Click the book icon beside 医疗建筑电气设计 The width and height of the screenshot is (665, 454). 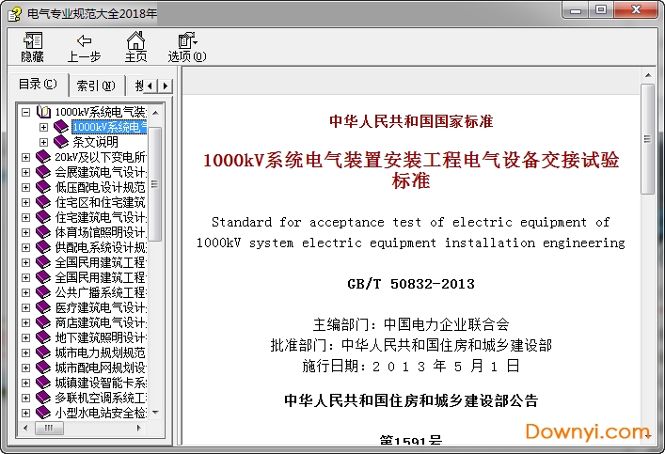coord(43,307)
